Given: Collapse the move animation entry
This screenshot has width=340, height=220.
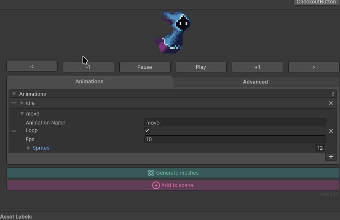Looking at the screenshot, I should point(22,114).
